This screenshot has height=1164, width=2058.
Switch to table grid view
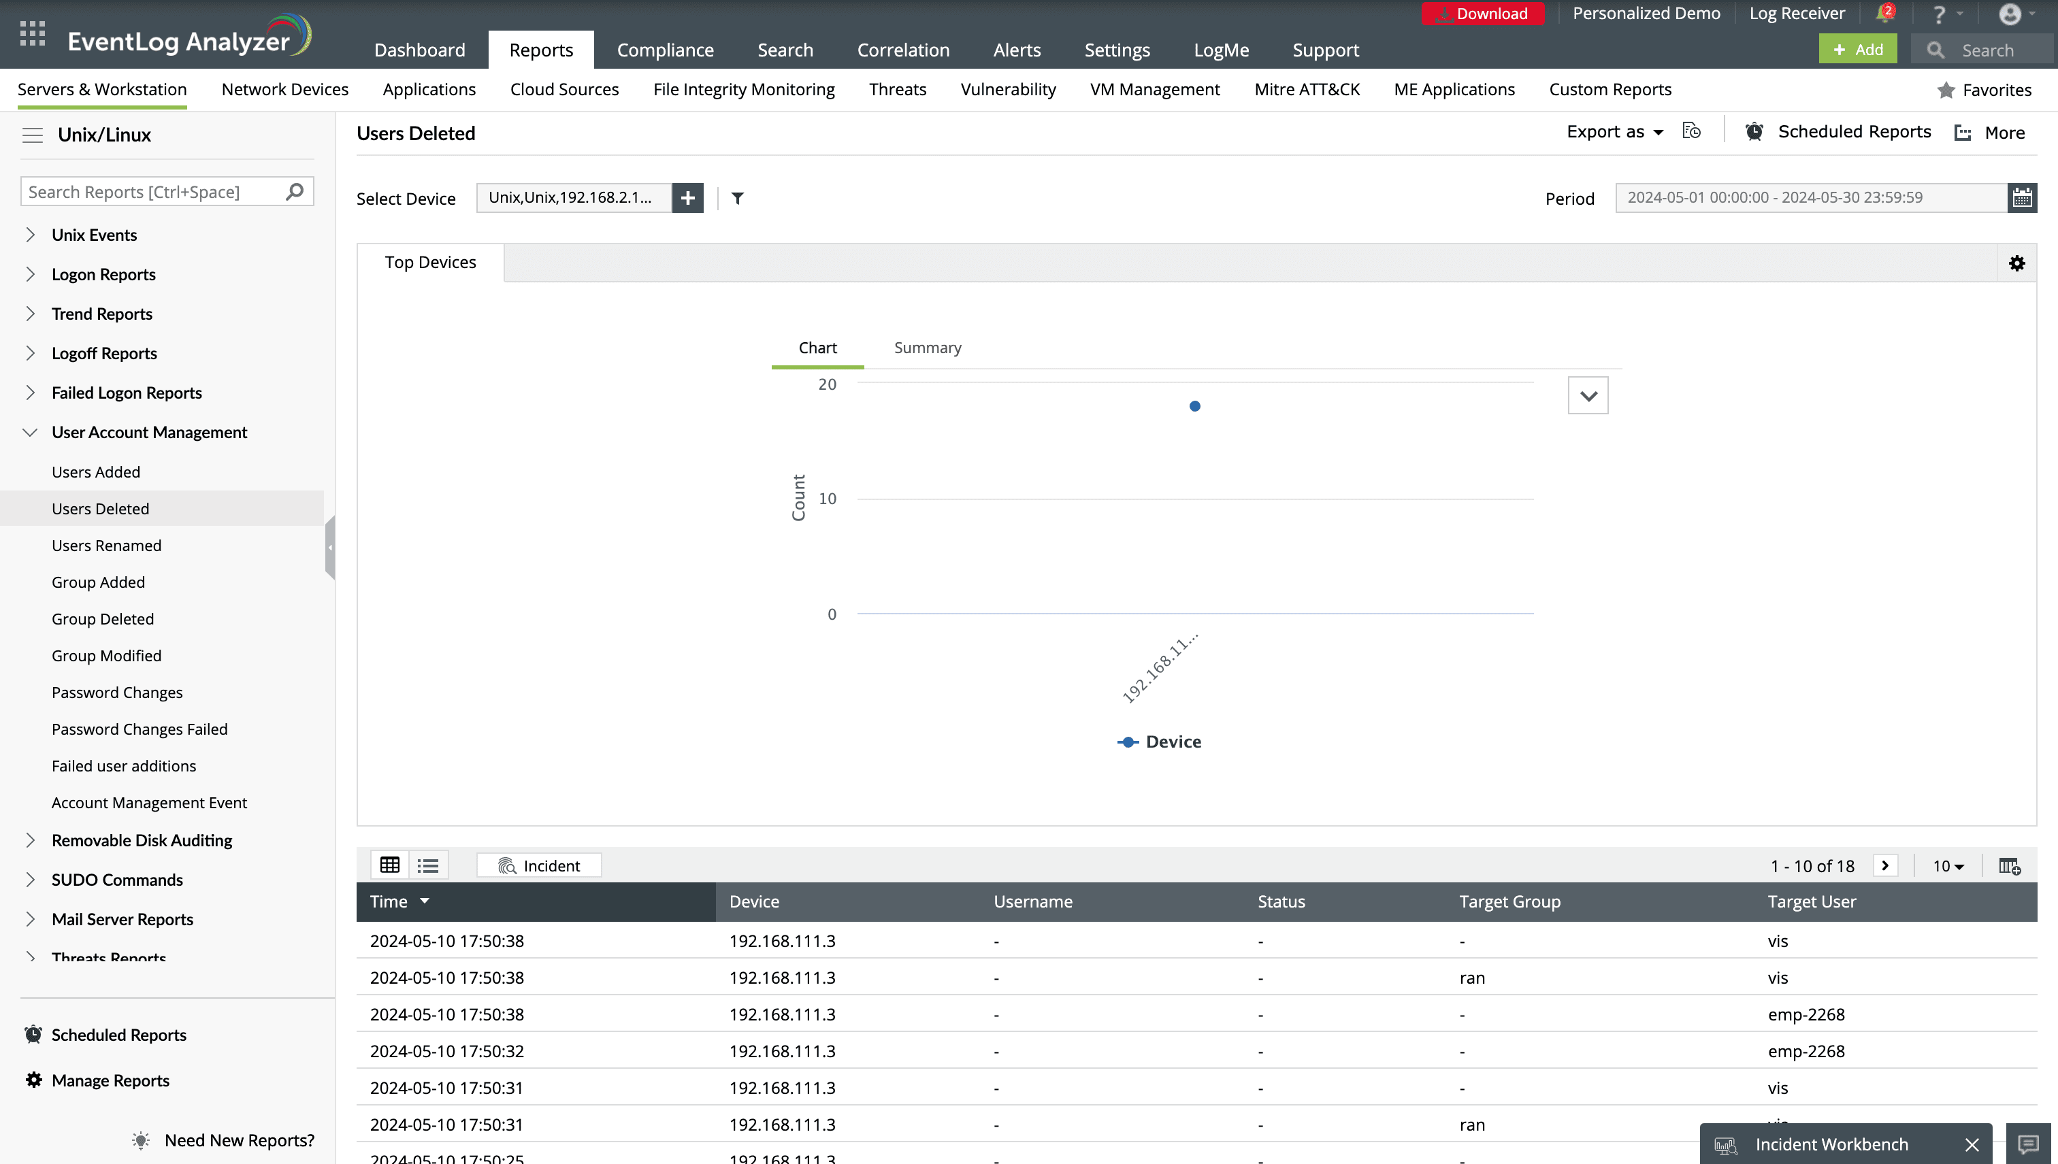pyautogui.click(x=389, y=865)
